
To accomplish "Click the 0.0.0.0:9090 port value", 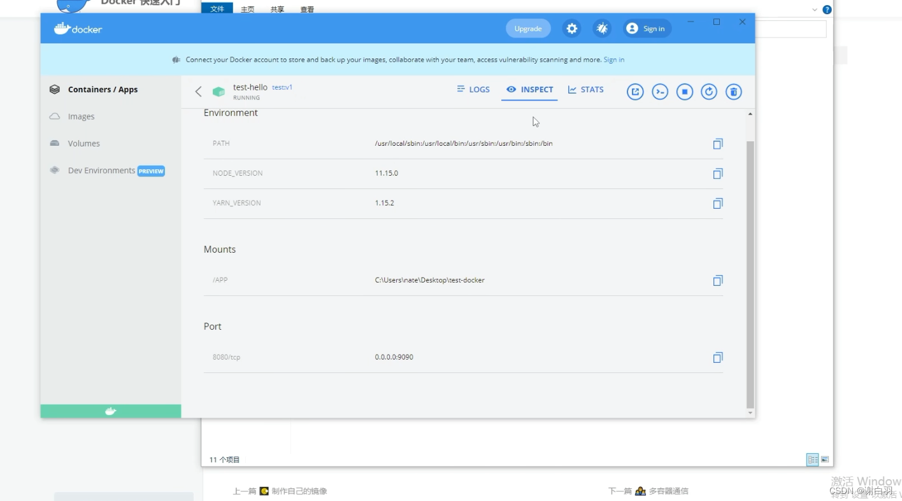I will tap(394, 357).
